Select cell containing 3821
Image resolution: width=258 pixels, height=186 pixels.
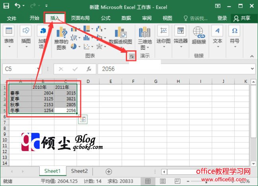tap(65, 99)
